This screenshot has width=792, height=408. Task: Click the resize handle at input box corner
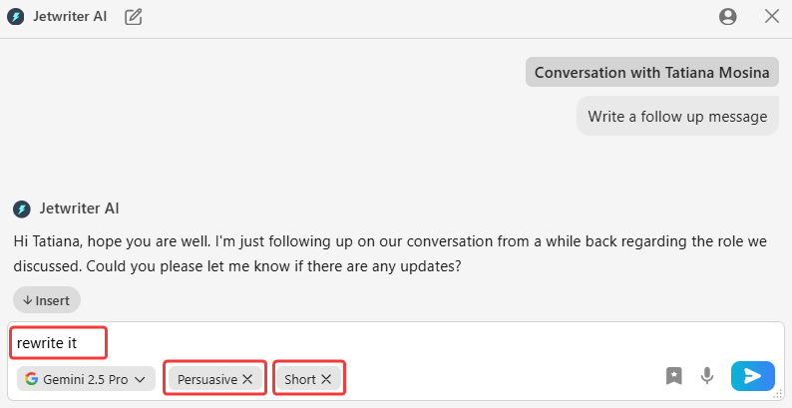click(779, 396)
